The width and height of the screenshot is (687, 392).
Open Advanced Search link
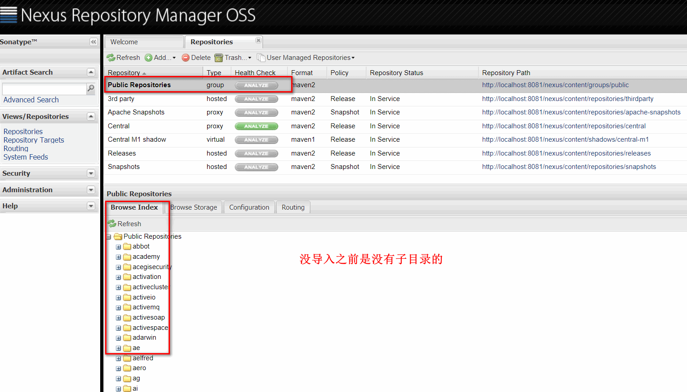[31, 100]
